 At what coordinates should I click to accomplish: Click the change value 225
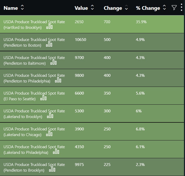click(x=107, y=164)
